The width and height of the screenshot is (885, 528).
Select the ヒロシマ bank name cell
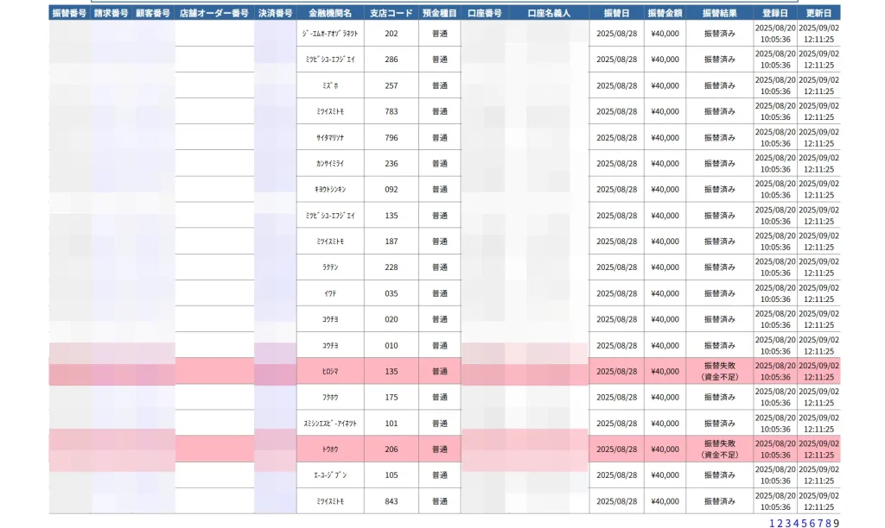[x=330, y=371]
